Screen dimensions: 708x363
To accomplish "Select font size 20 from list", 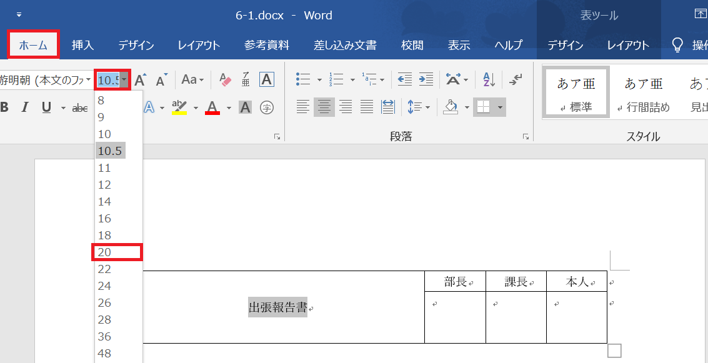I will (x=117, y=252).
